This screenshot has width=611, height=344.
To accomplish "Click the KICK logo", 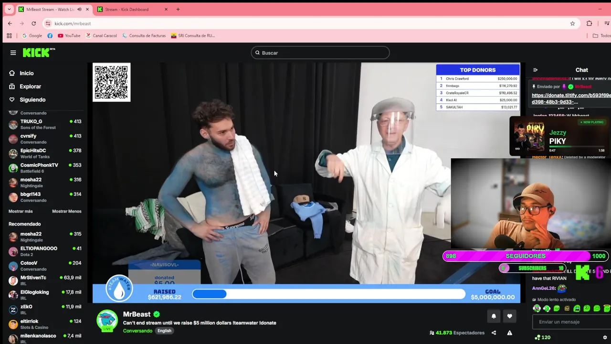I will tap(39, 53).
